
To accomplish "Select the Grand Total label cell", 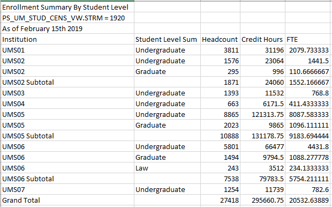I will (67, 200).
